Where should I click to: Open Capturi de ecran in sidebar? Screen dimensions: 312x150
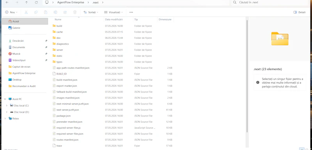pyautogui.click(x=21, y=67)
